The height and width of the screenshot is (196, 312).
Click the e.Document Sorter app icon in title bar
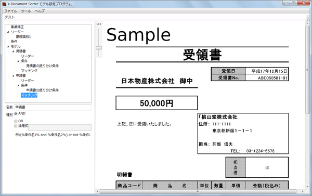[4, 4]
